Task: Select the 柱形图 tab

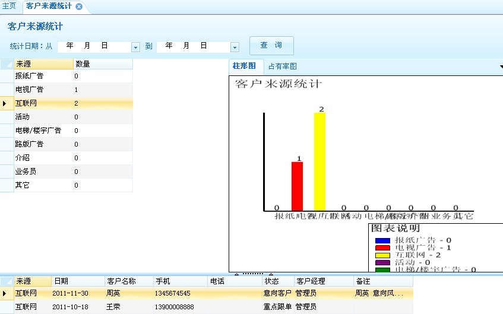Action: tap(244, 66)
